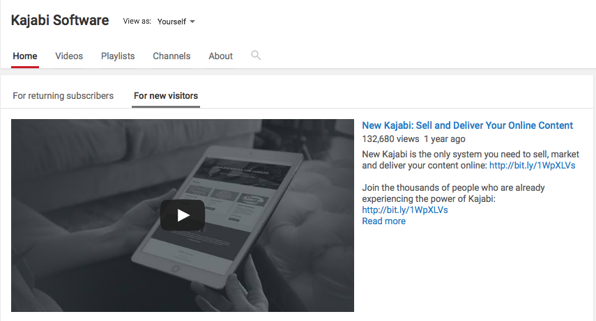This screenshot has width=596, height=321.
Task: Switch to For returning subscribers tab
Action: (x=63, y=95)
